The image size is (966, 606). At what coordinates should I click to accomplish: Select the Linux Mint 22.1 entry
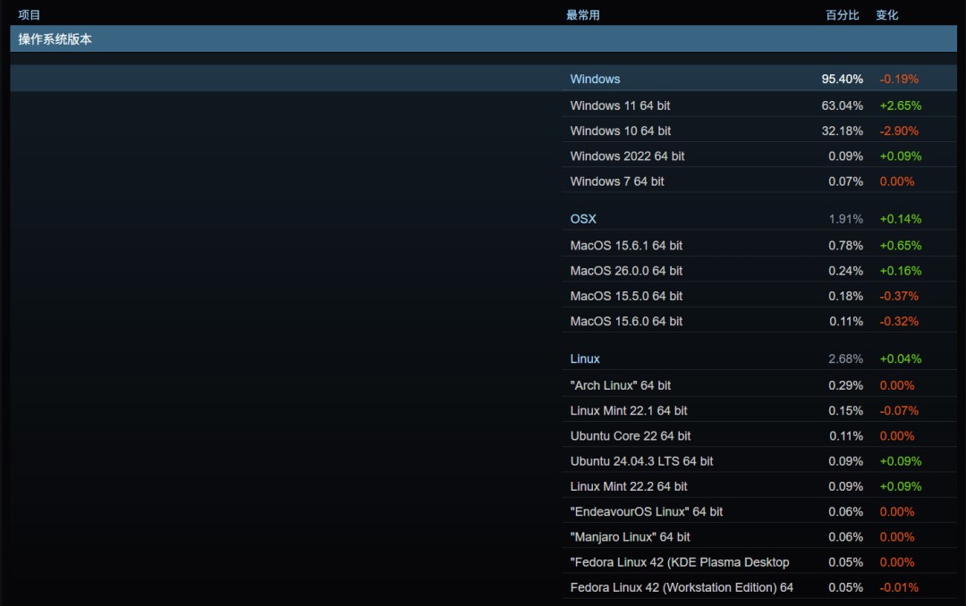tap(626, 410)
